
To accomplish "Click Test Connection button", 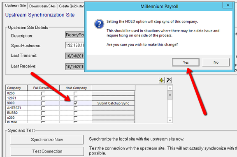I will click(x=47, y=151).
